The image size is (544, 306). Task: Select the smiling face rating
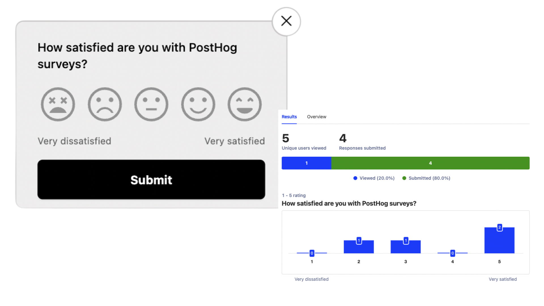tap(198, 104)
